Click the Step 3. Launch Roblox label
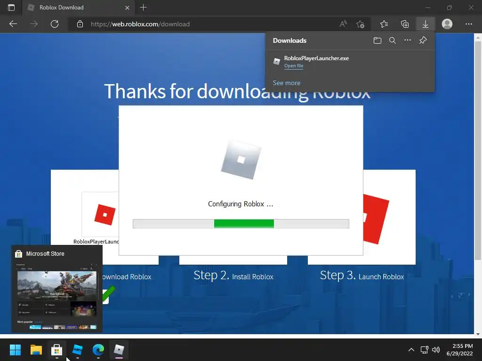Viewport: 482px width, 361px height. coord(362,275)
